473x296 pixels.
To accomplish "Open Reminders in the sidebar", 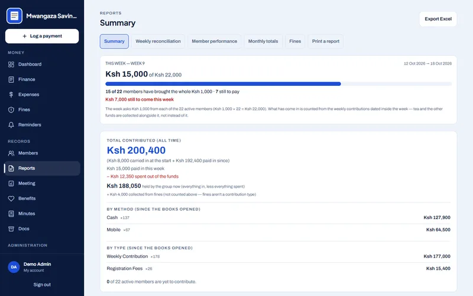I will point(42,125).
